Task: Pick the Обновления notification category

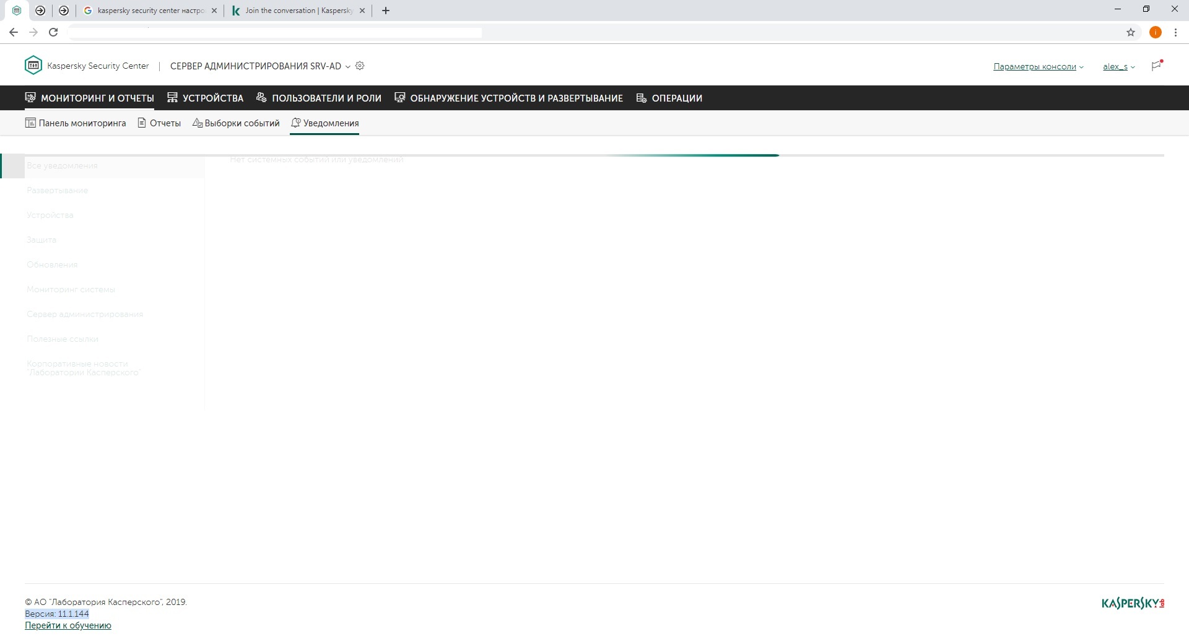Action: (102, 265)
